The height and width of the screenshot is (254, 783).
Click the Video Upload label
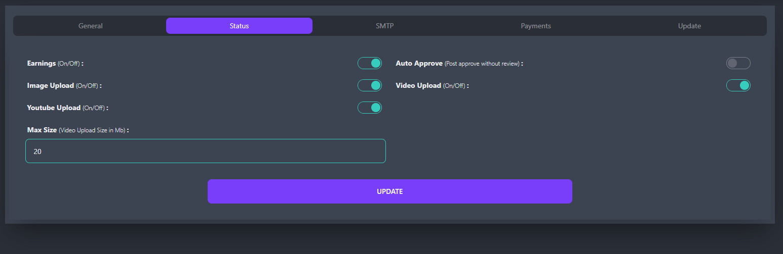click(x=418, y=86)
